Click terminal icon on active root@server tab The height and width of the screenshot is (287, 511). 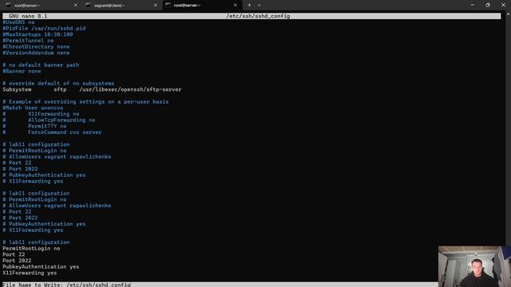(x=168, y=6)
